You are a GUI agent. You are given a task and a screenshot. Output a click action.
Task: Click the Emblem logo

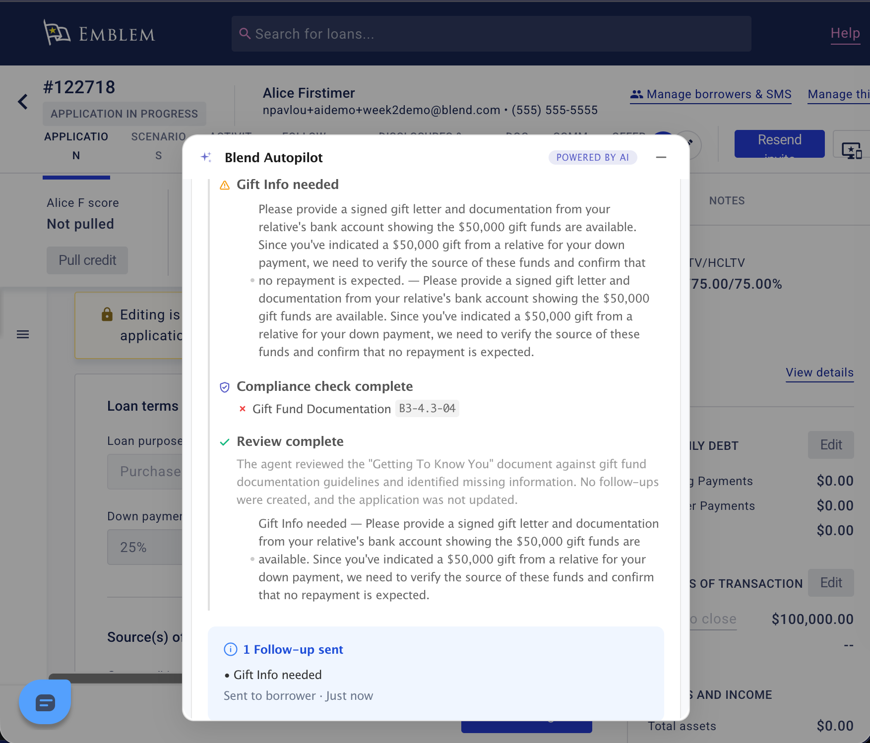[x=99, y=34]
